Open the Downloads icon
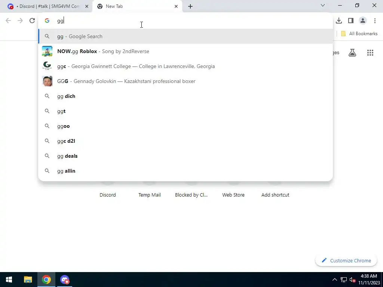 339,21
